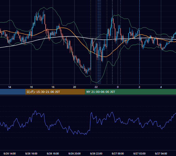The height and width of the screenshot is (156, 176).
Task: Click the 9/27 00:00 date label
Action: tap(118, 153)
